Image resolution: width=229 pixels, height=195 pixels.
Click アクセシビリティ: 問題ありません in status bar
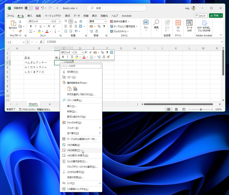[35, 109]
